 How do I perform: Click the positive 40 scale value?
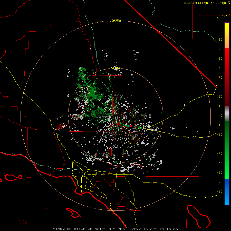tap(220, 78)
